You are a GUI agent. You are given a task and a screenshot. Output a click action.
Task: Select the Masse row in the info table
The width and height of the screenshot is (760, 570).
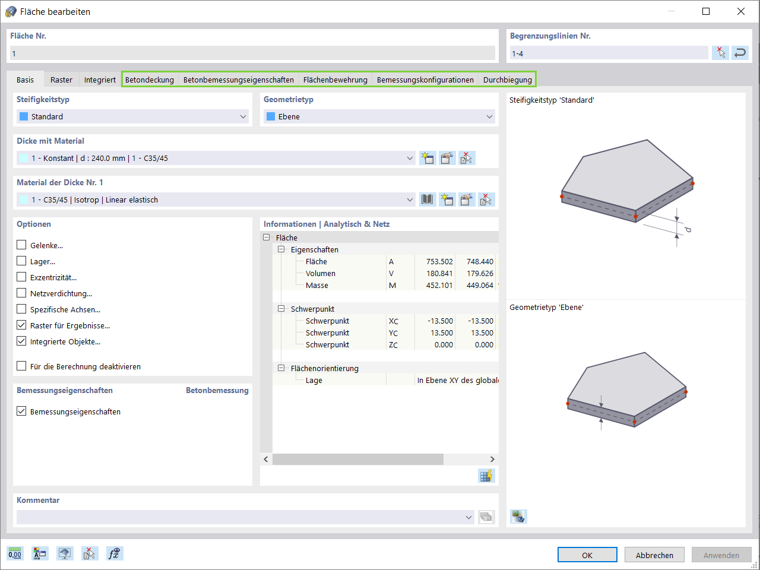coord(386,285)
